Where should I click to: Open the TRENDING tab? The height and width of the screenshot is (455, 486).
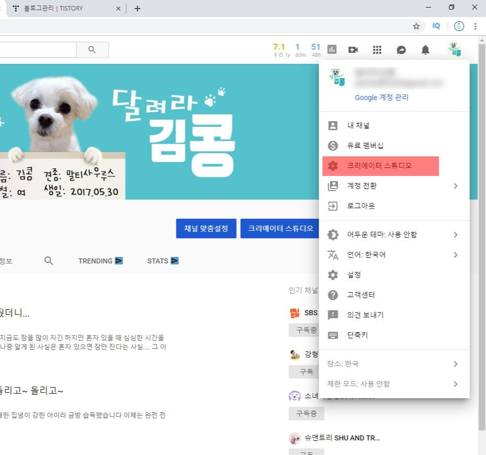coord(101,261)
